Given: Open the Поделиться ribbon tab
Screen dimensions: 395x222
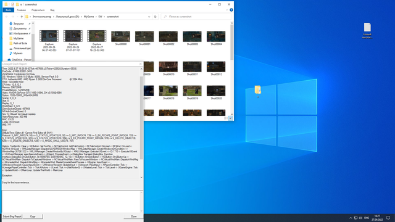Looking at the screenshot, I should pyautogui.click(x=38, y=10).
